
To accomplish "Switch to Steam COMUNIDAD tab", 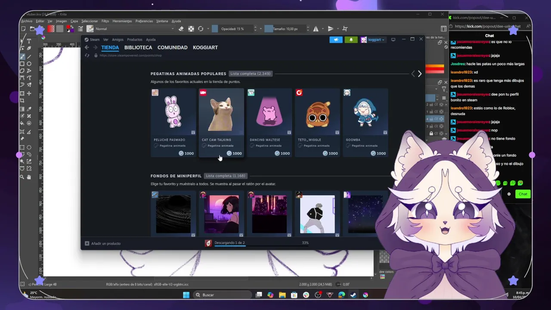I will click(172, 47).
